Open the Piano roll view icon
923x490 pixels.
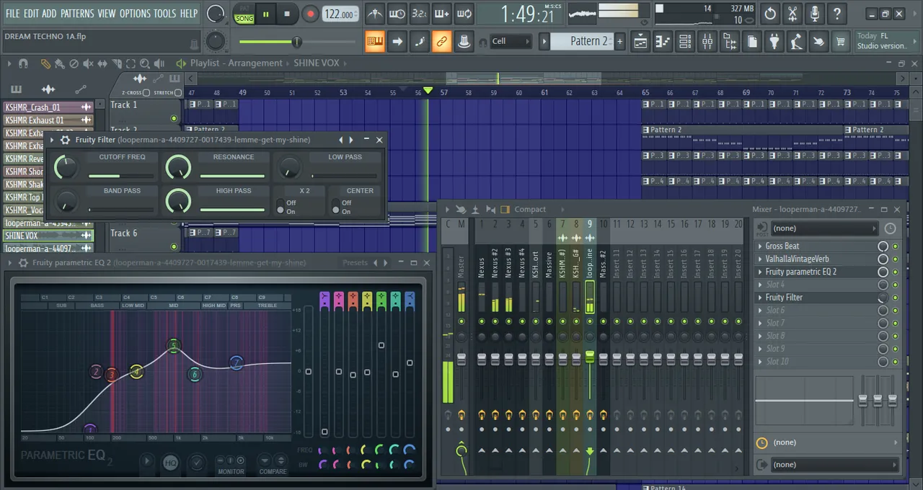click(x=663, y=42)
